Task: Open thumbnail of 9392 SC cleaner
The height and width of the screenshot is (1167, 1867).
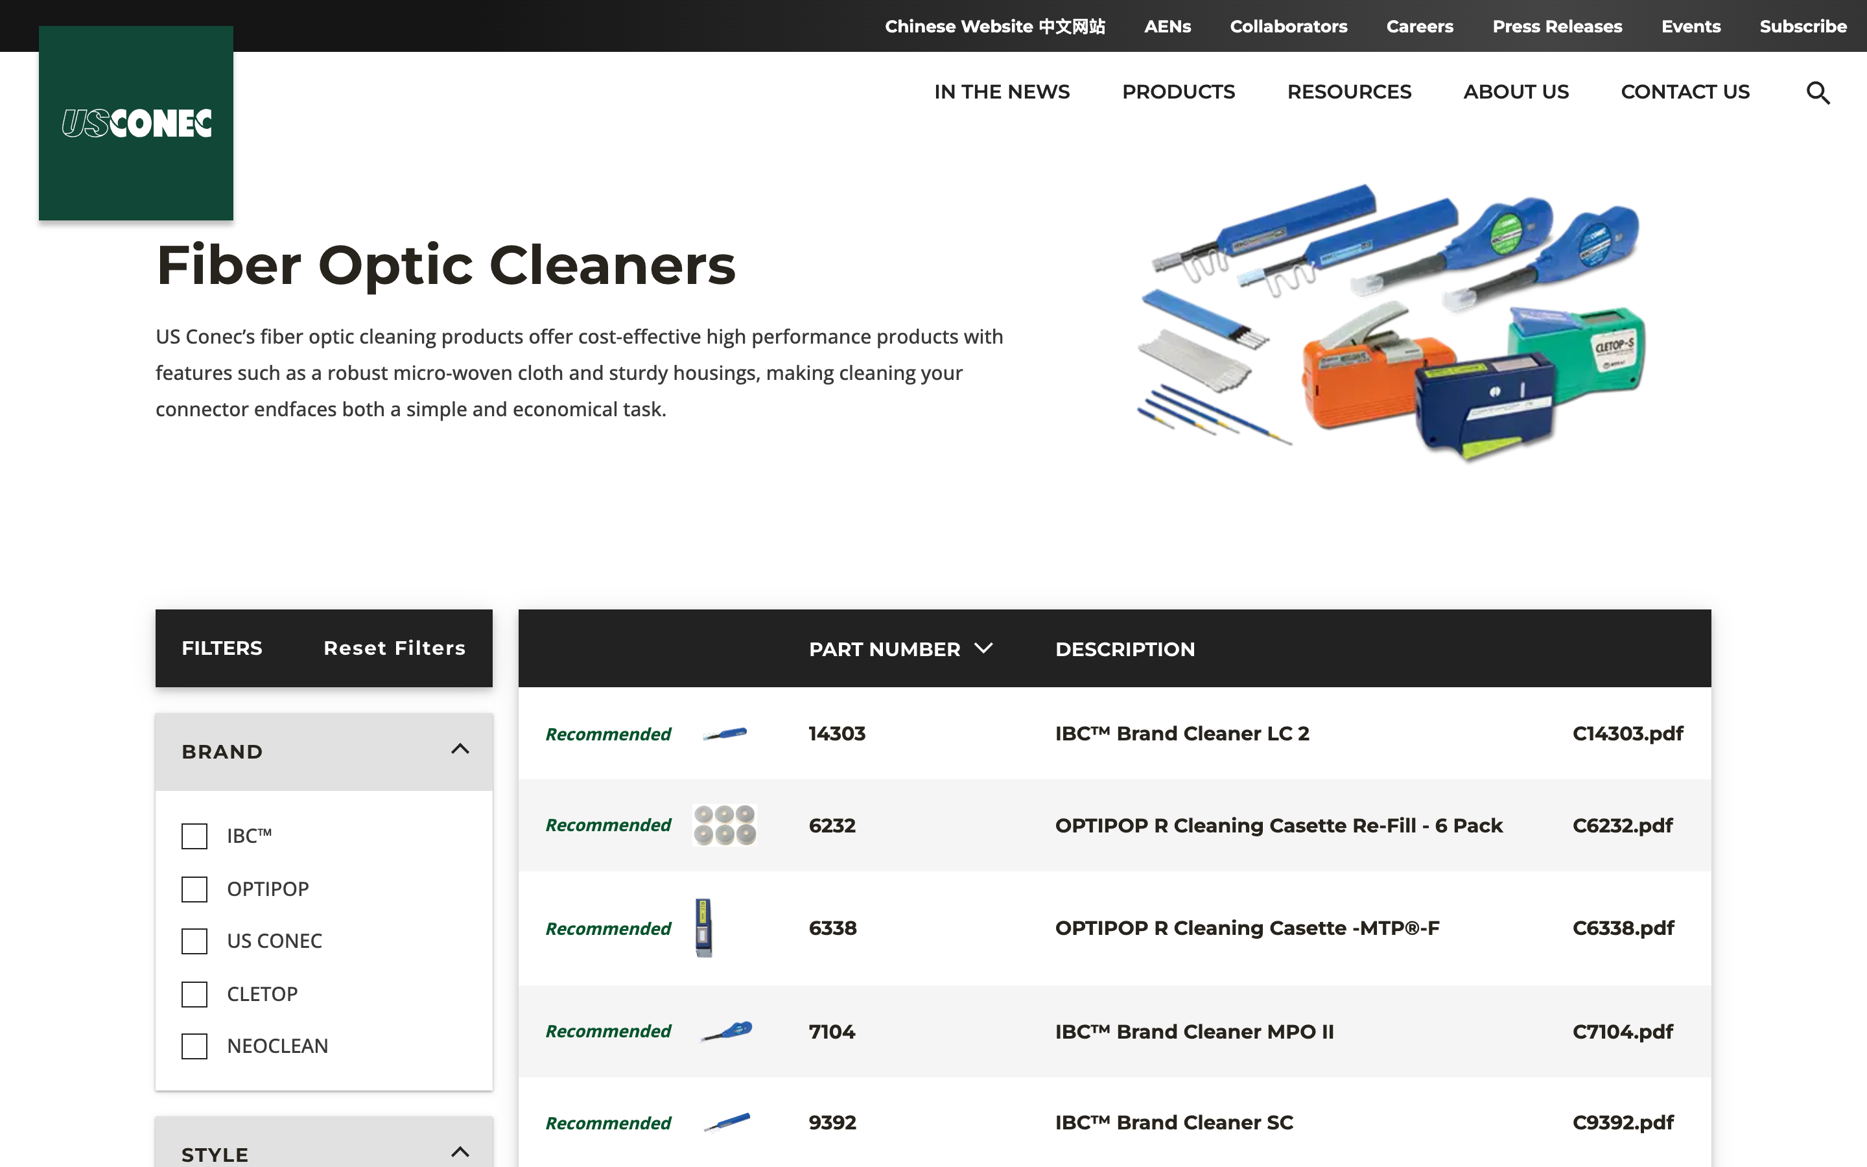Action: 727,1122
